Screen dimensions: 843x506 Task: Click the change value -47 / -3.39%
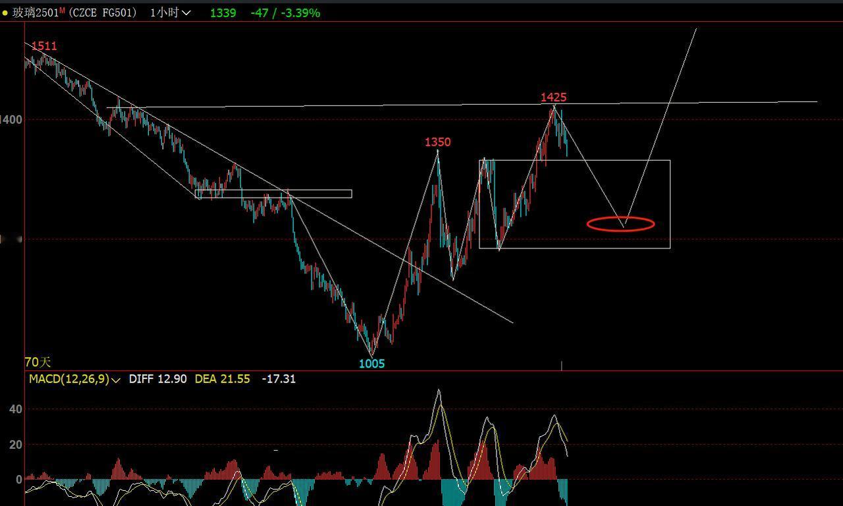click(285, 13)
